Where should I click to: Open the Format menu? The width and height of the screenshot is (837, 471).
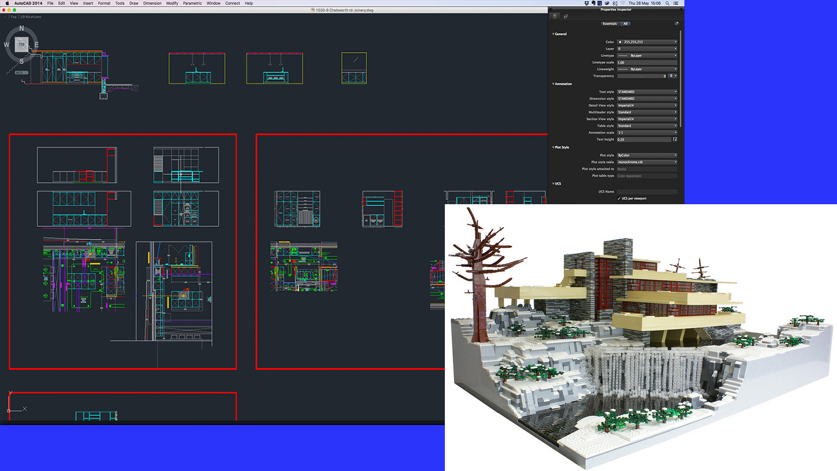104,3
